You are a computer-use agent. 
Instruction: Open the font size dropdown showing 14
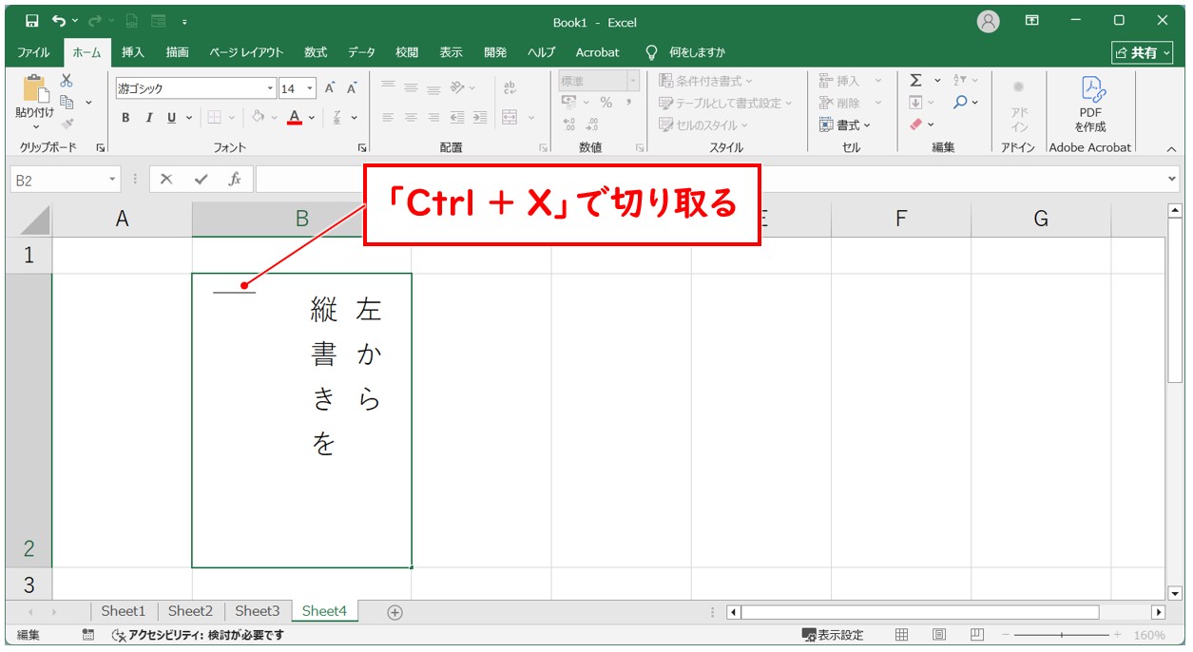pyautogui.click(x=311, y=88)
